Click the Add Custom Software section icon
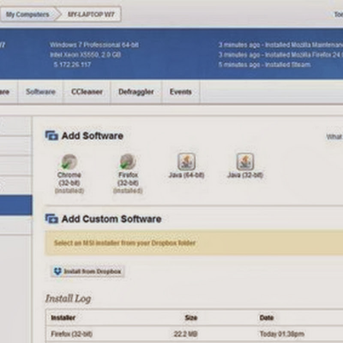 click(x=52, y=219)
